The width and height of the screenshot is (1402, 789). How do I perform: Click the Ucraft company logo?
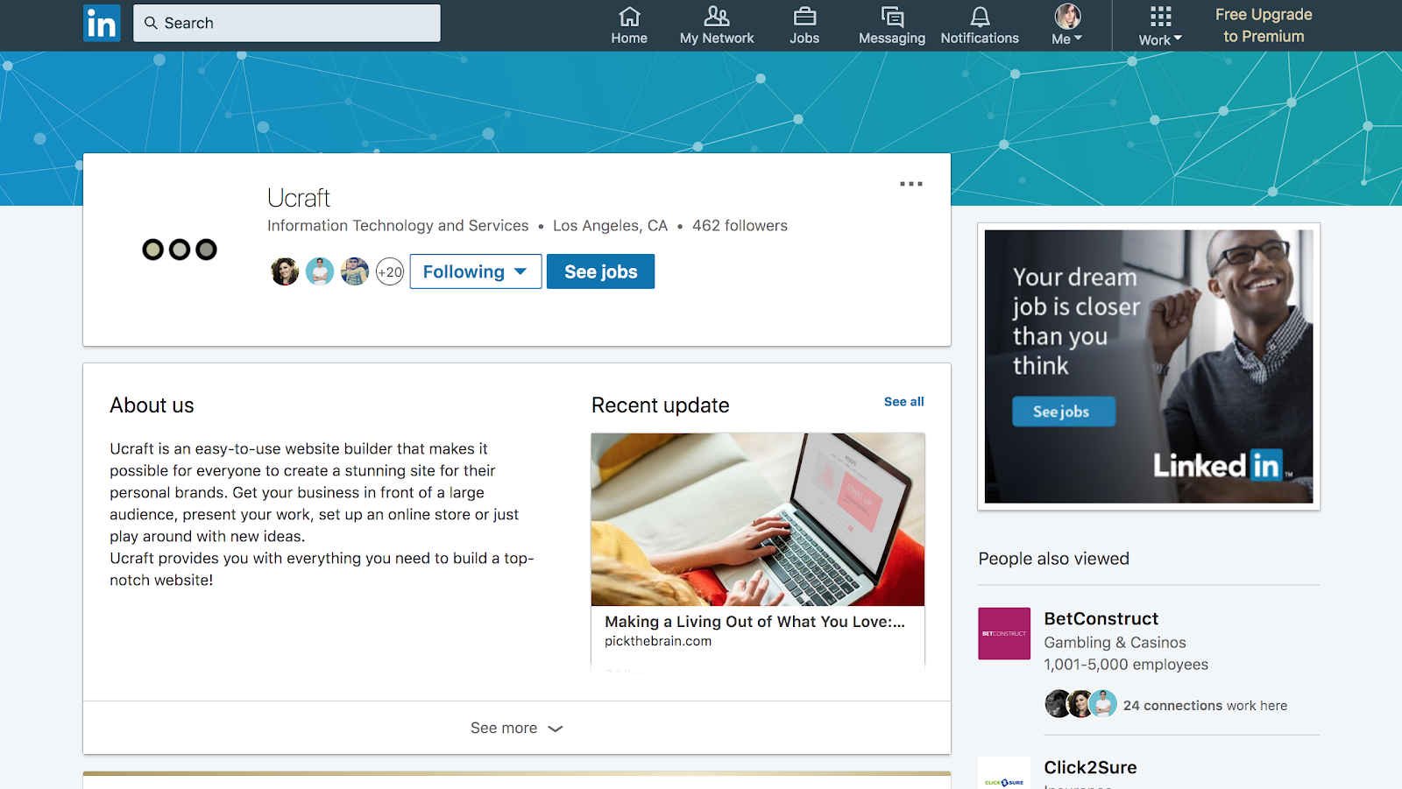[x=180, y=250]
